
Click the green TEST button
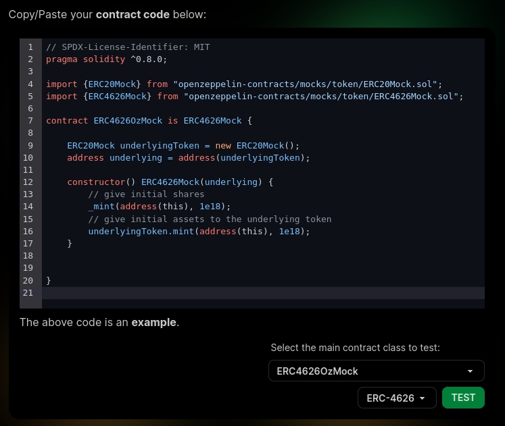pyautogui.click(x=463, y=398)
